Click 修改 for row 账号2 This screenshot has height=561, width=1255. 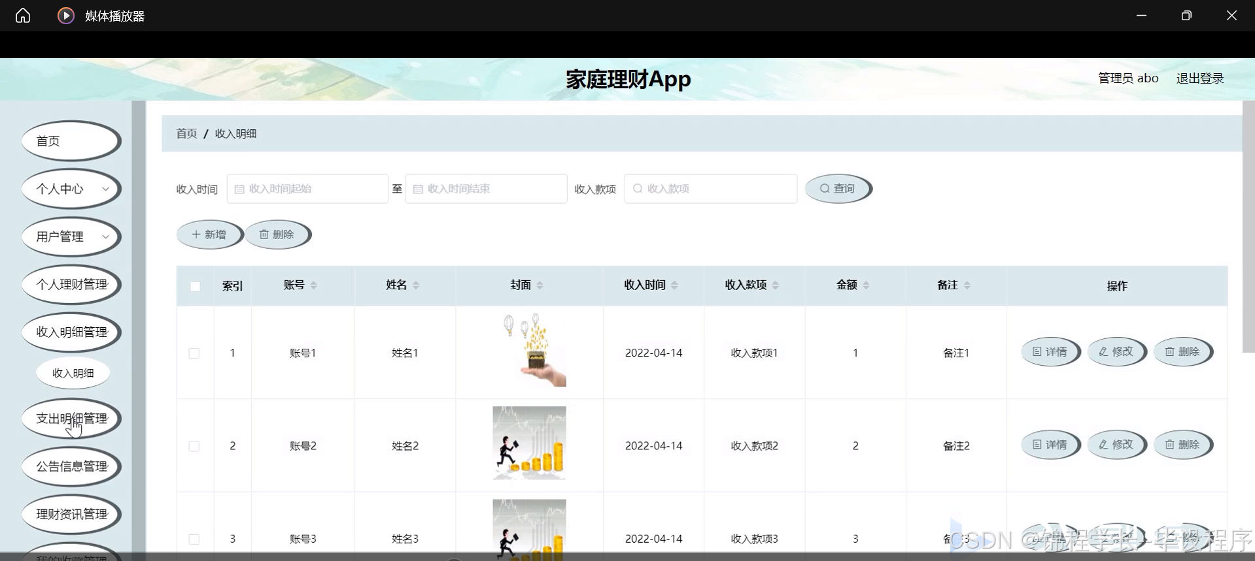click(x=1117, y=445)
